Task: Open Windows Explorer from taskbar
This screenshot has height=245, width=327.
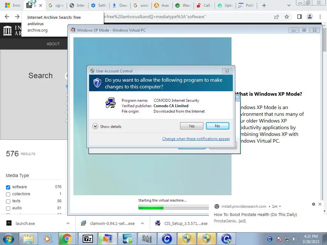Action: coord(28,239)
